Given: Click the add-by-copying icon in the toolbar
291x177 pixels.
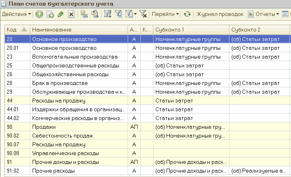Looking at the screenshot, I should 50,14.
